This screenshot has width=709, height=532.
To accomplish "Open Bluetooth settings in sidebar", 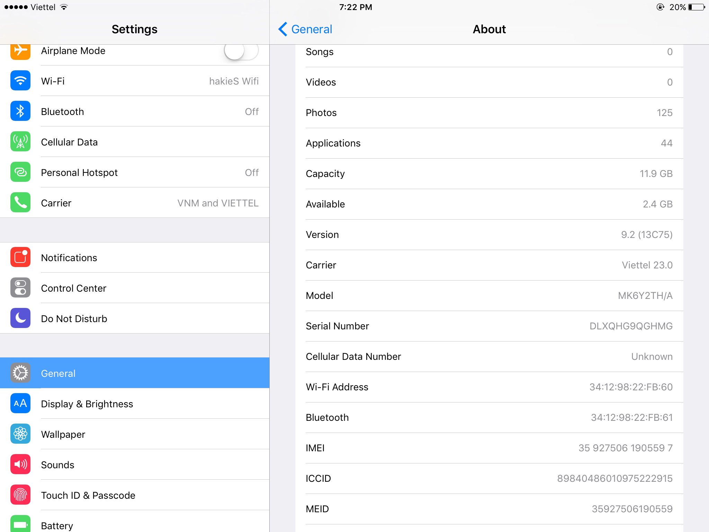I will pyautogui.click(x=135, y=111).
